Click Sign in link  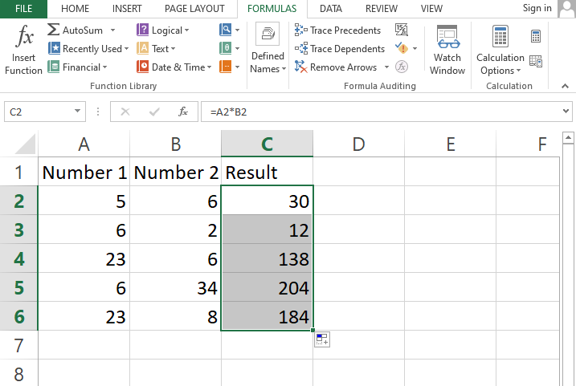click(x=537, y=8)
